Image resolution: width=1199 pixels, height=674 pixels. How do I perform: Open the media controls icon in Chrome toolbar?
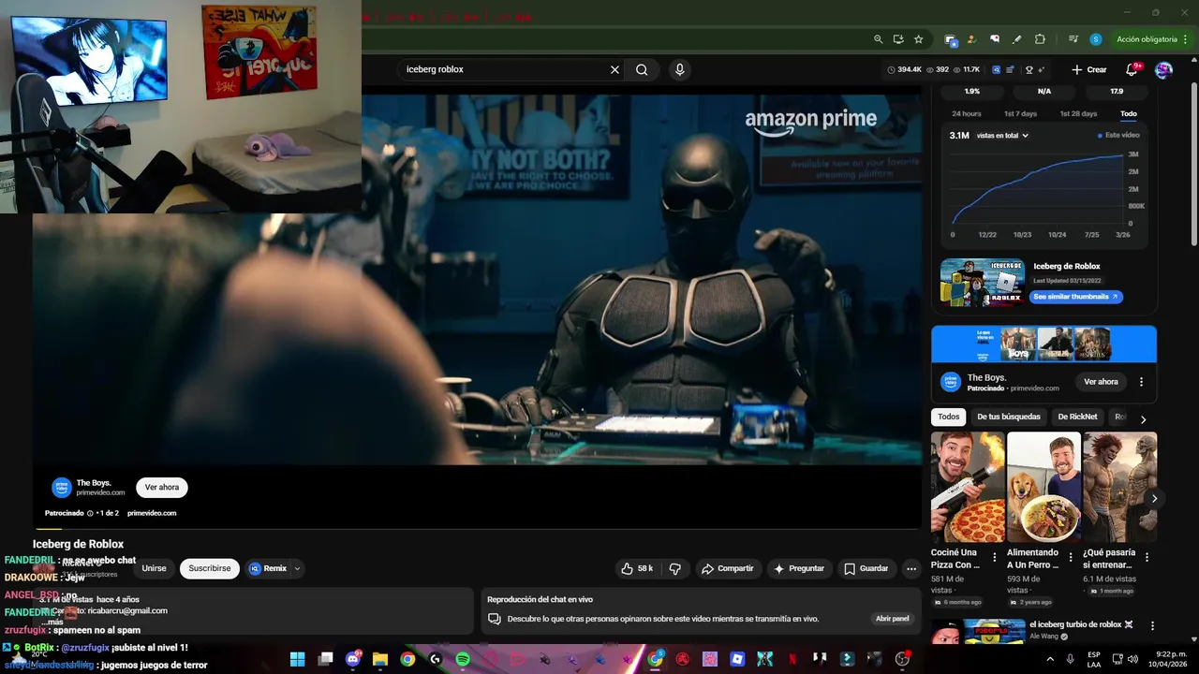1073,39
